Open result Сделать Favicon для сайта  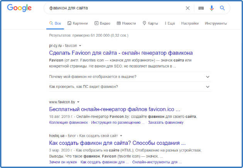pyautogui.click(x=121, y=53)
